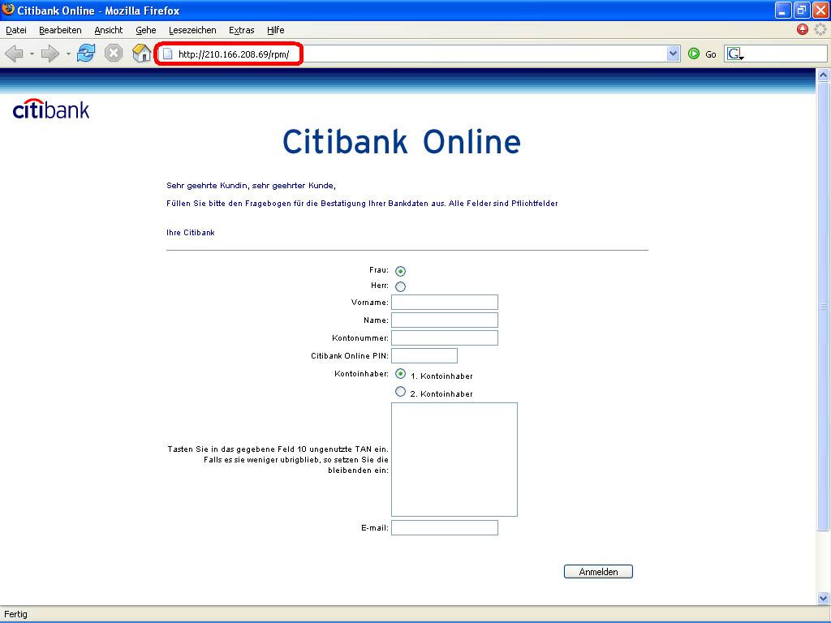
Task: Select the Herr radio button
Action: (x=401, y=286)
